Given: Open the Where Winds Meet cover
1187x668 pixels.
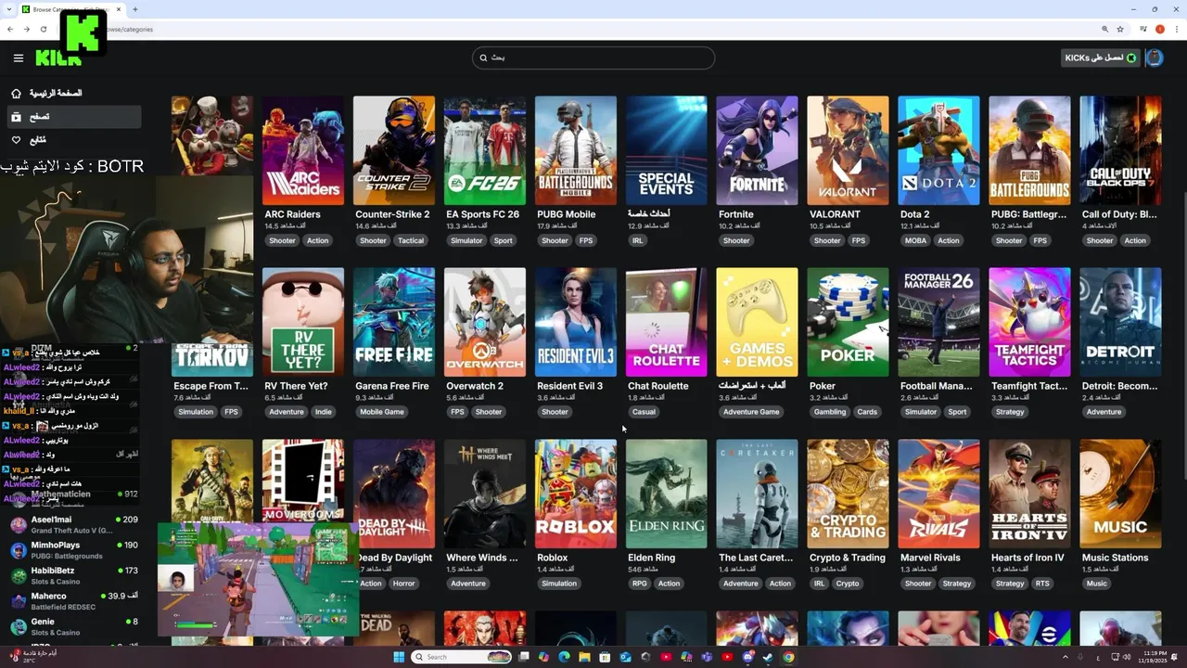Looking at the screenshot, I should click(485, 494).
